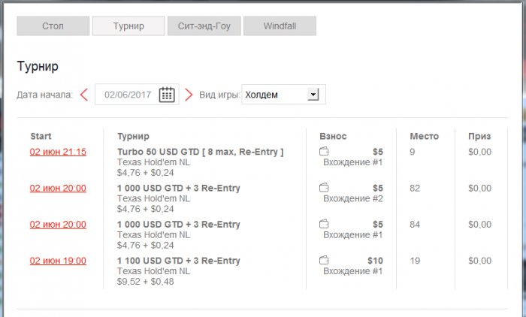The width and height of the screenshot is (526, 317).
Task: Expand the Вид игры Холдем dropdown
Action: pyautogui.click(x=313, y=95)
